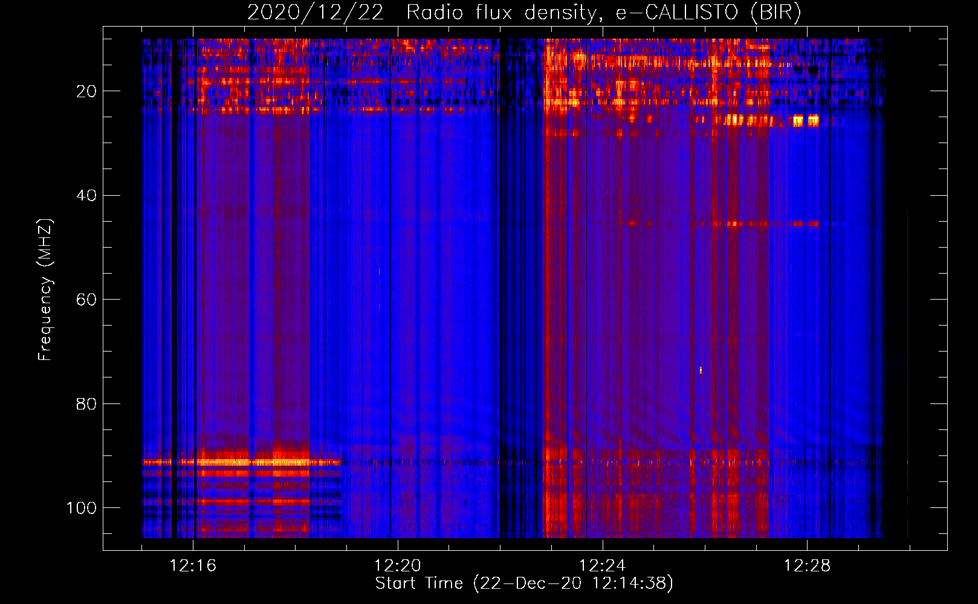
Task: Click the frequency tick label '100'
Action: [81, 508]
